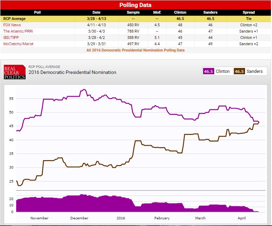The height and width of the screenshot is (226, 272).
Task: Select the RCP Average row label
Action: [x=14, y=19]
